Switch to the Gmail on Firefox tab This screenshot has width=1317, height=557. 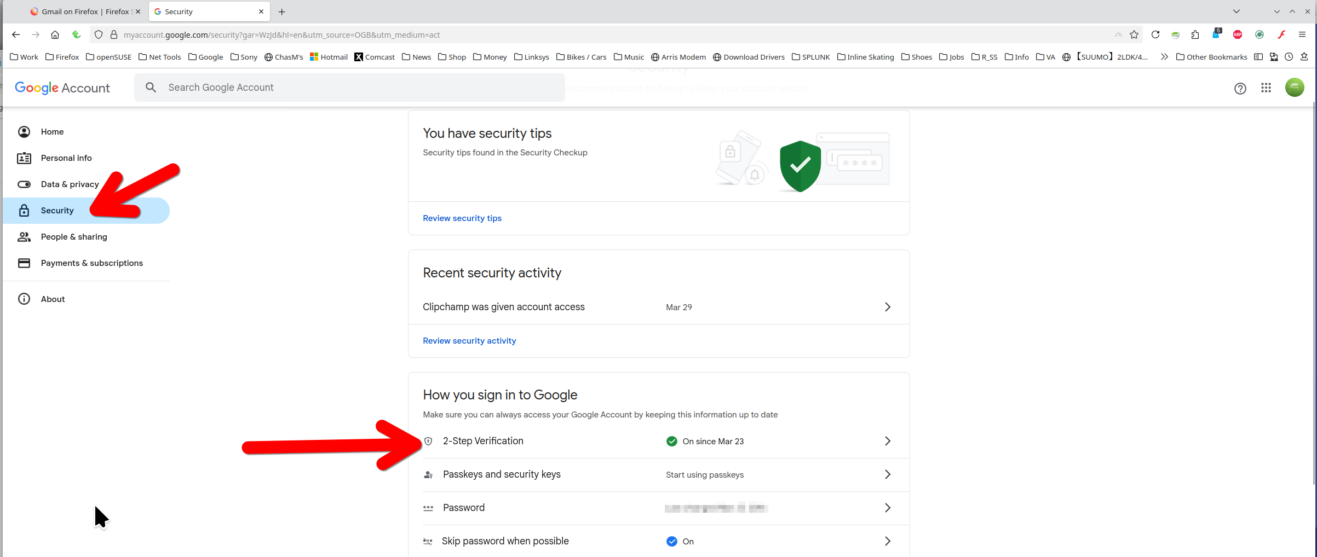pos(85,11)
